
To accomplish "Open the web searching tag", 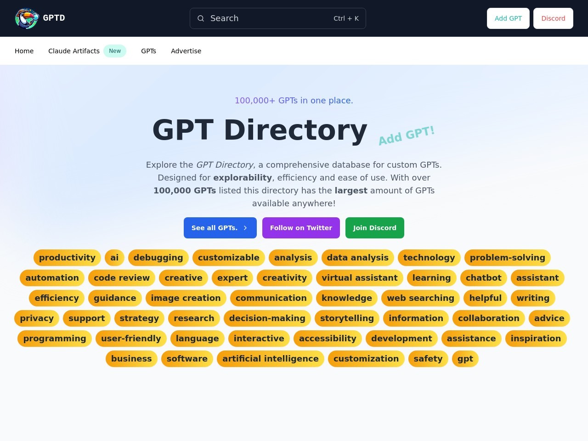I will [x=420, y=298].
